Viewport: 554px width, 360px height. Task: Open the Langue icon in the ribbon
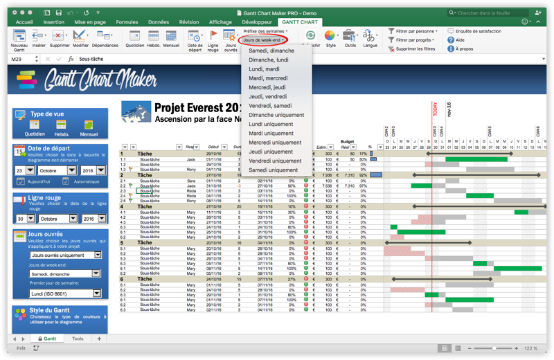pyautogui.click(x=368, y=36)
